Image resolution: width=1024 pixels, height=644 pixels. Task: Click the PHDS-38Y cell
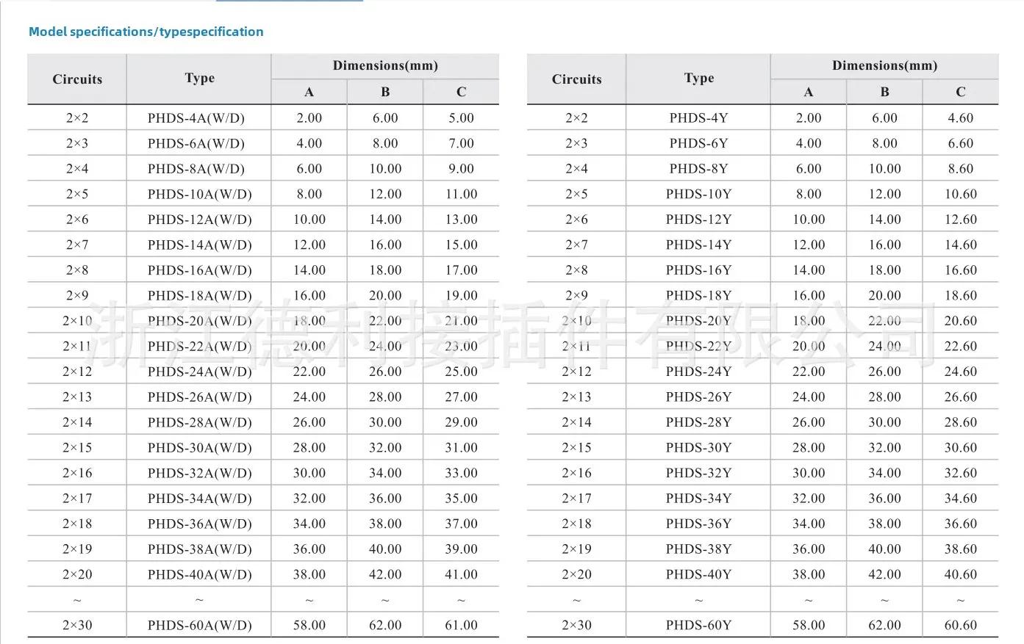698,549
